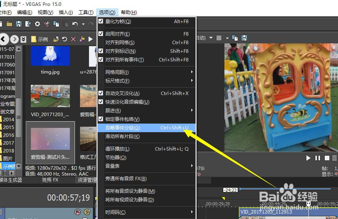Open preview quality dropdown arrow

pos(211,38)
